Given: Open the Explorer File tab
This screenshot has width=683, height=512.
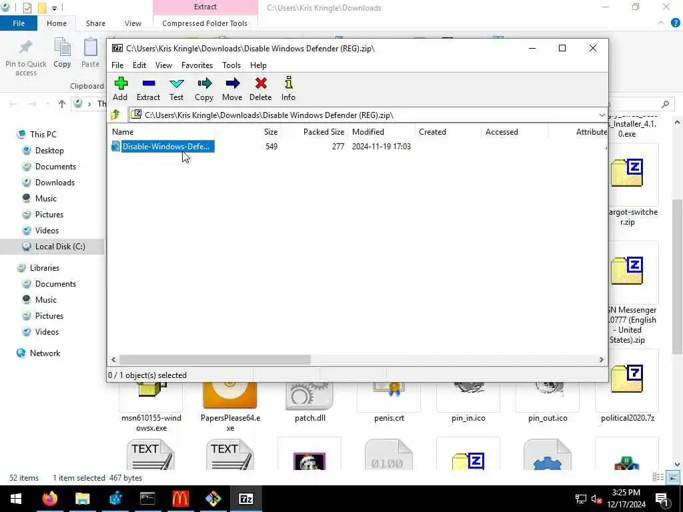Looking at the screenshot, I should click(x=19, y=23).
